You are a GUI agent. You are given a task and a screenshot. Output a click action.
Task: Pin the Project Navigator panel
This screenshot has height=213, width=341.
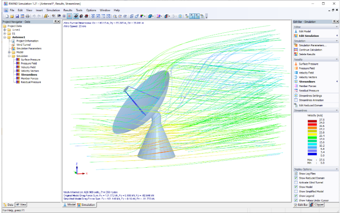[x=55, y=22]
